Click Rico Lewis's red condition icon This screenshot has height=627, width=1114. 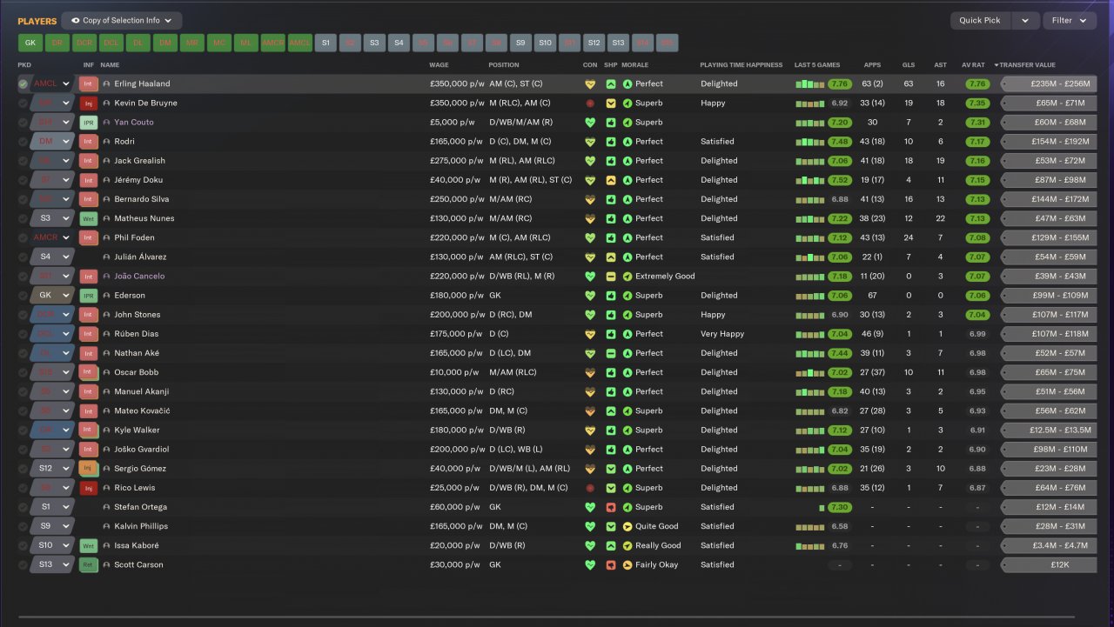590,489
